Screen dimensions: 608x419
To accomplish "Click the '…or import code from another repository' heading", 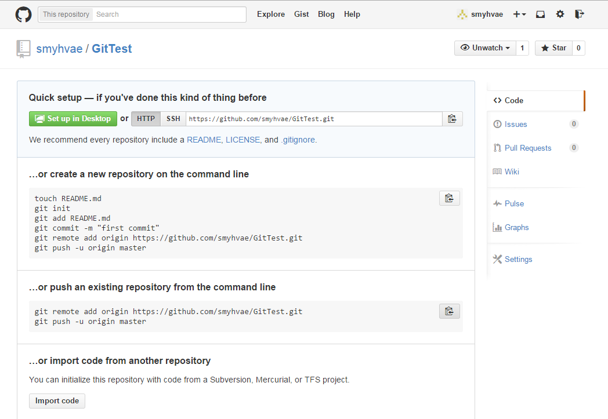I will click(x=120, y=361).
